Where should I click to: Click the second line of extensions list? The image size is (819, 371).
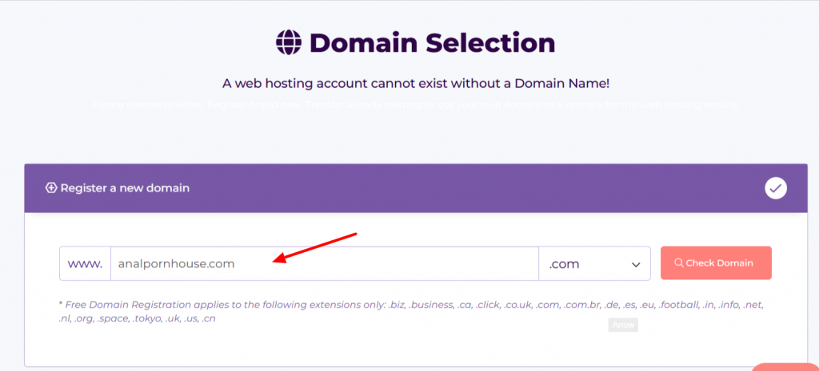coord(138,318)
